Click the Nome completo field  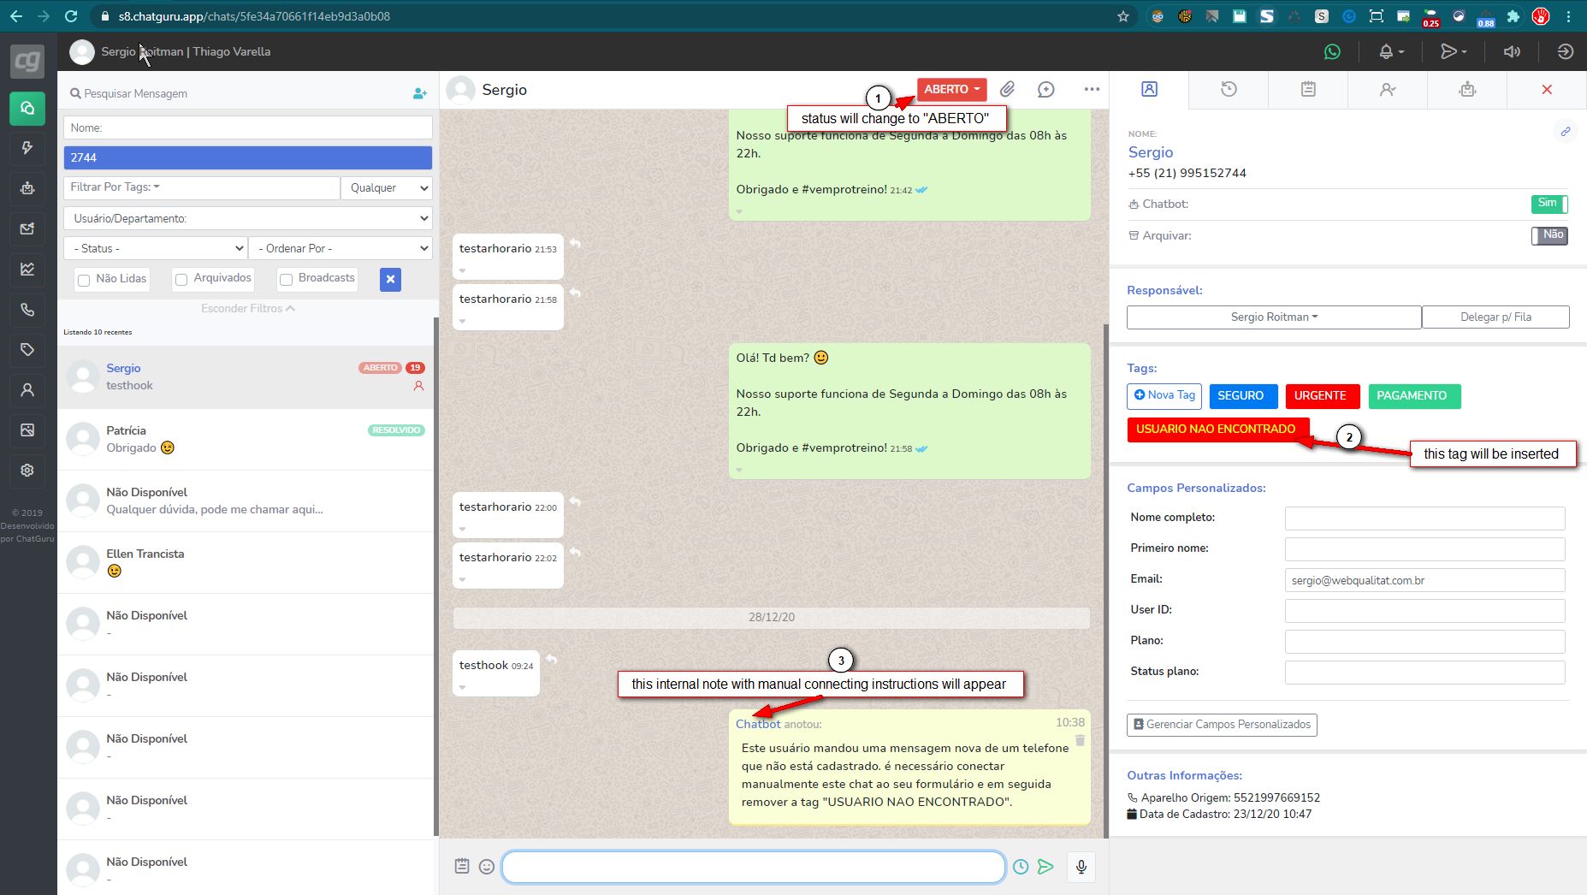[1424, 518]
